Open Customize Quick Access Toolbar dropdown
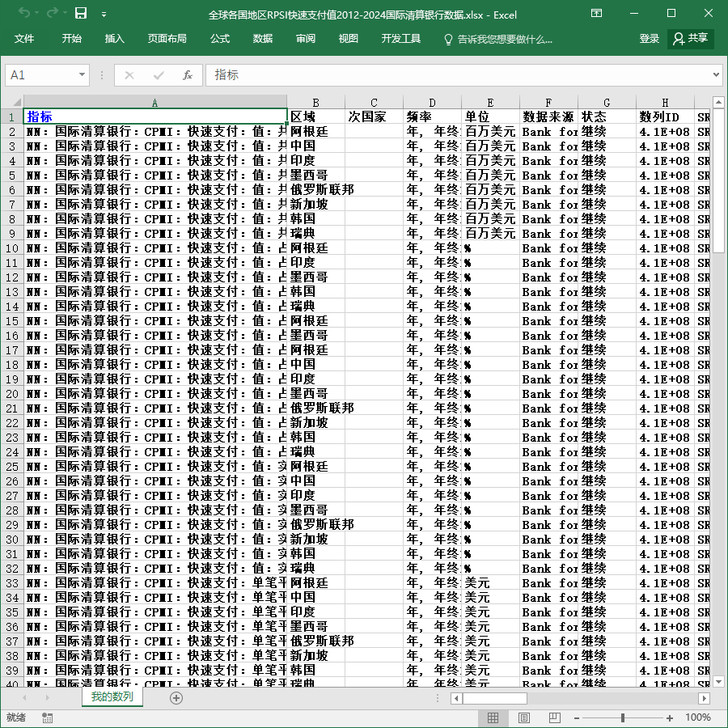The height and width of the screenshot is (728, 728). click(x=104, y=15)
